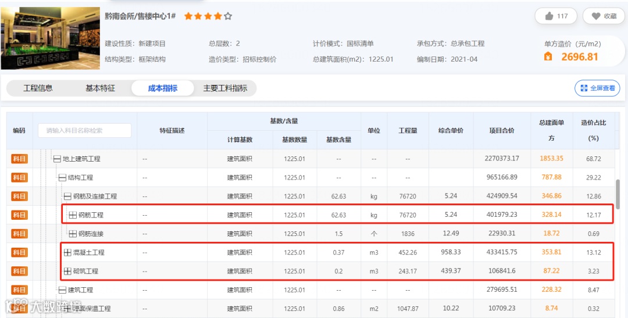
Task: Click the 2696.81 unit cost value
Action: pos(580,57)
